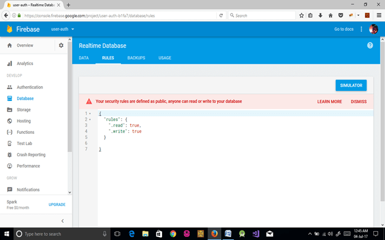DISMISS the security warning
The height and width of the screenshot is (240, 385).
click(358, 101)
